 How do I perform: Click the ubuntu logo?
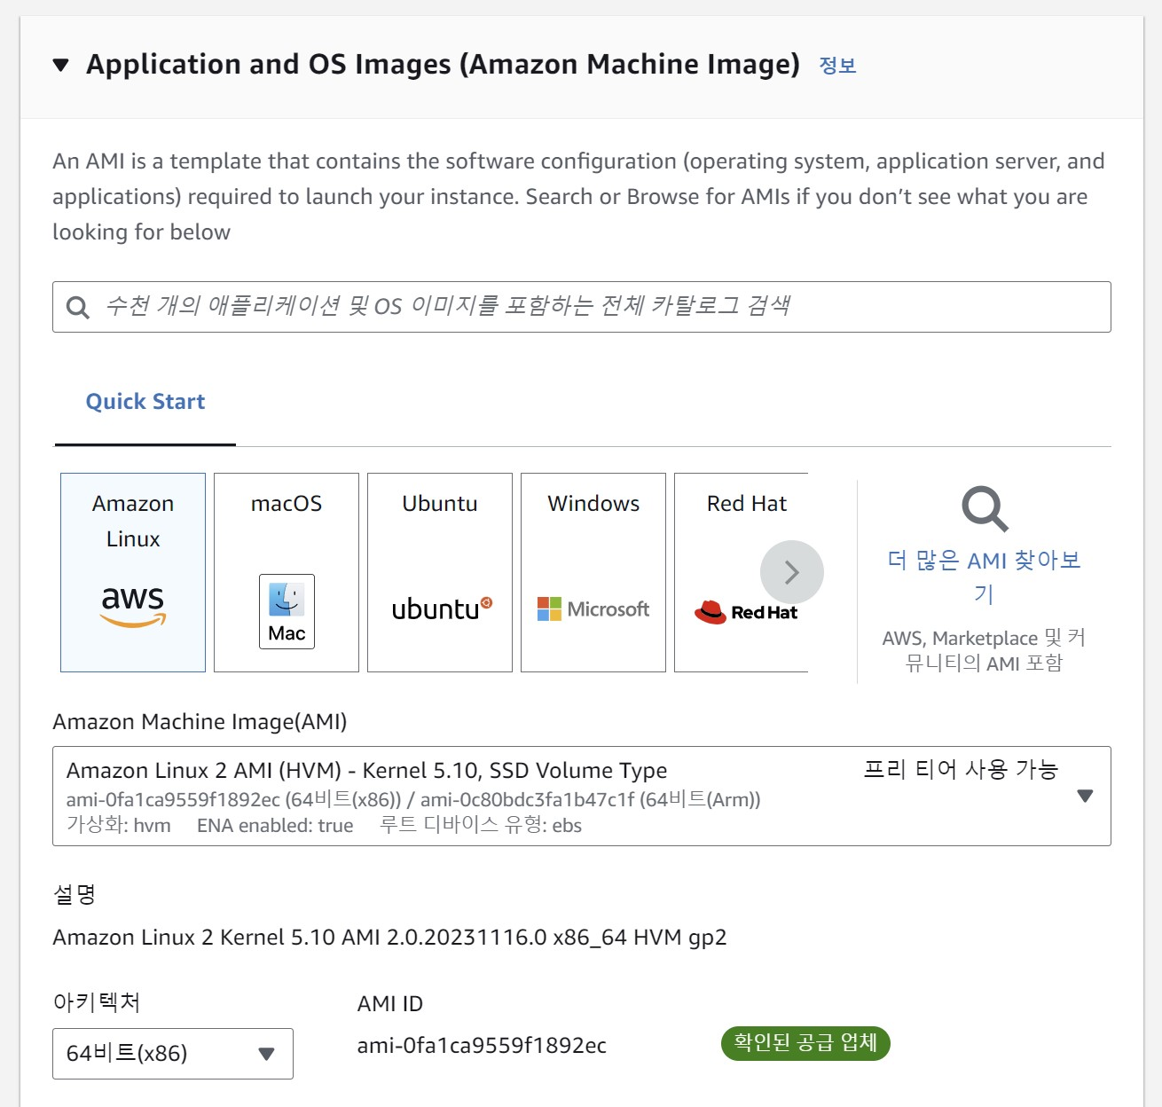pyautogui.click(x=442, y=608)
